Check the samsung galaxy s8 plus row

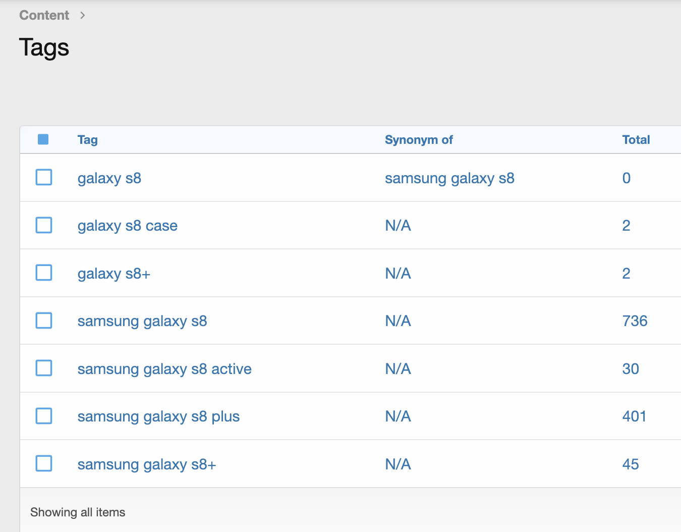[44, 416]
